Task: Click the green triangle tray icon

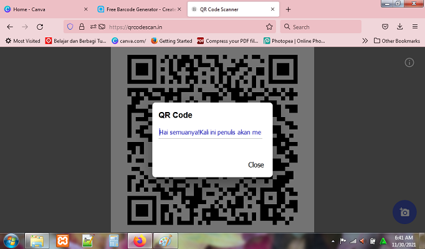Action: click(x=383, y=241)
